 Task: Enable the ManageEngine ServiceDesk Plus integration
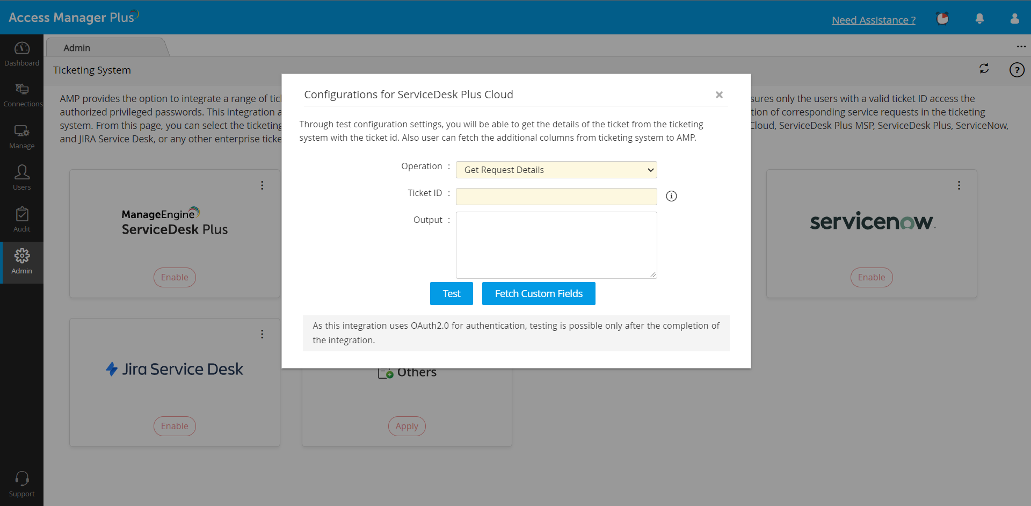click(175, 277)
